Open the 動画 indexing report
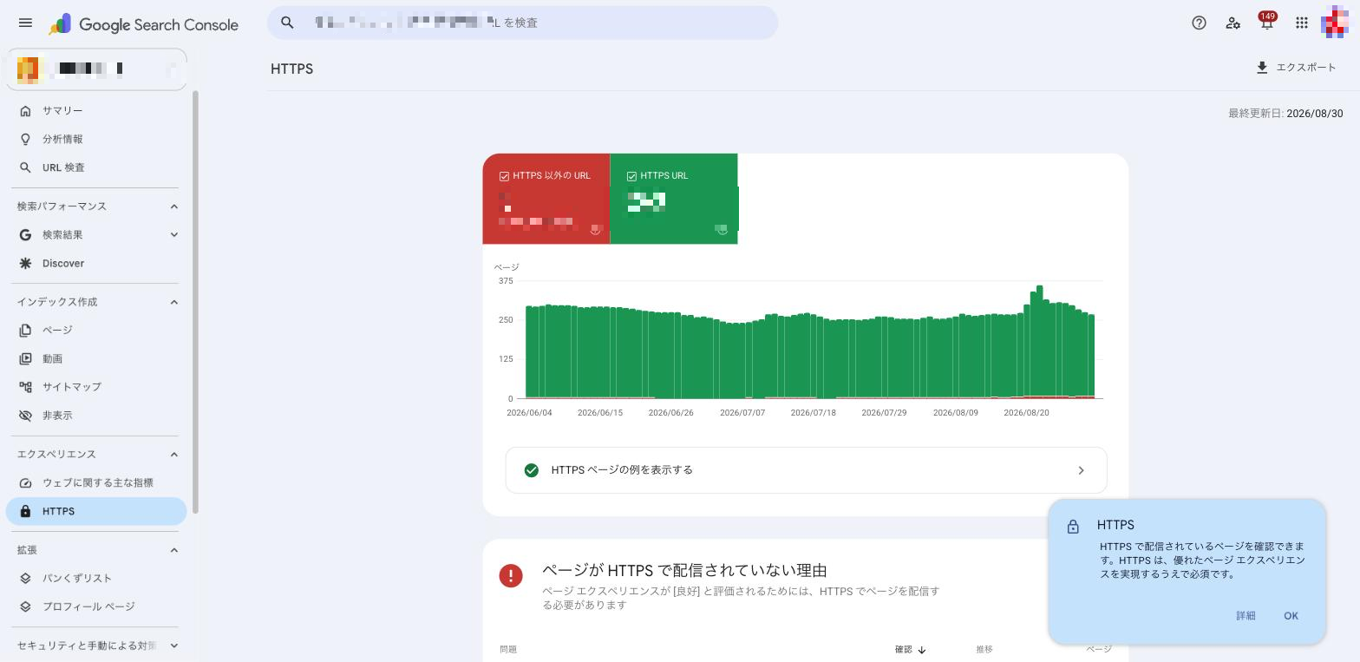Viewport: 1360px width, 662px height. [96, 358]
